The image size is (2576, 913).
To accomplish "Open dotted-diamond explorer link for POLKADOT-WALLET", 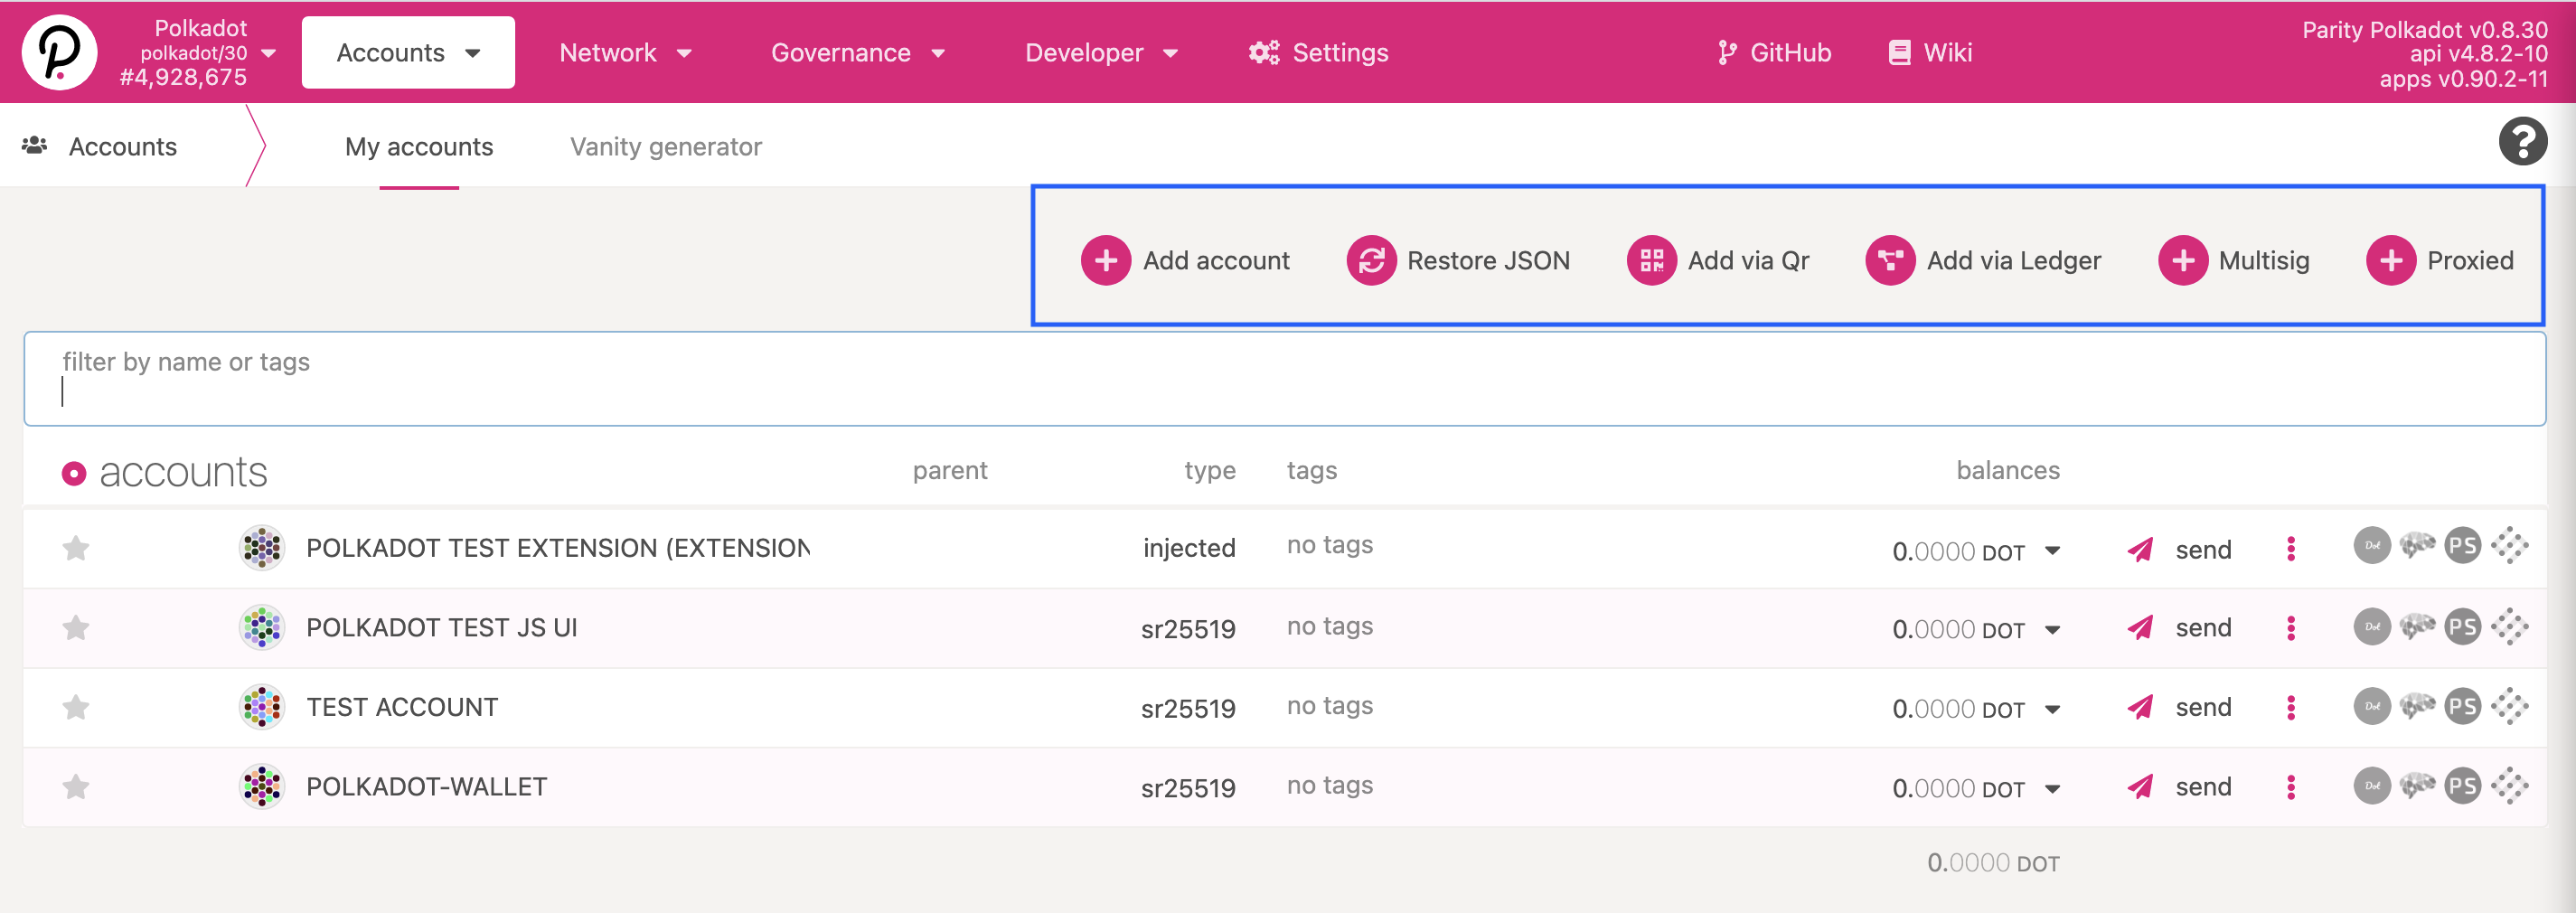I will (x=2509, y=785).
